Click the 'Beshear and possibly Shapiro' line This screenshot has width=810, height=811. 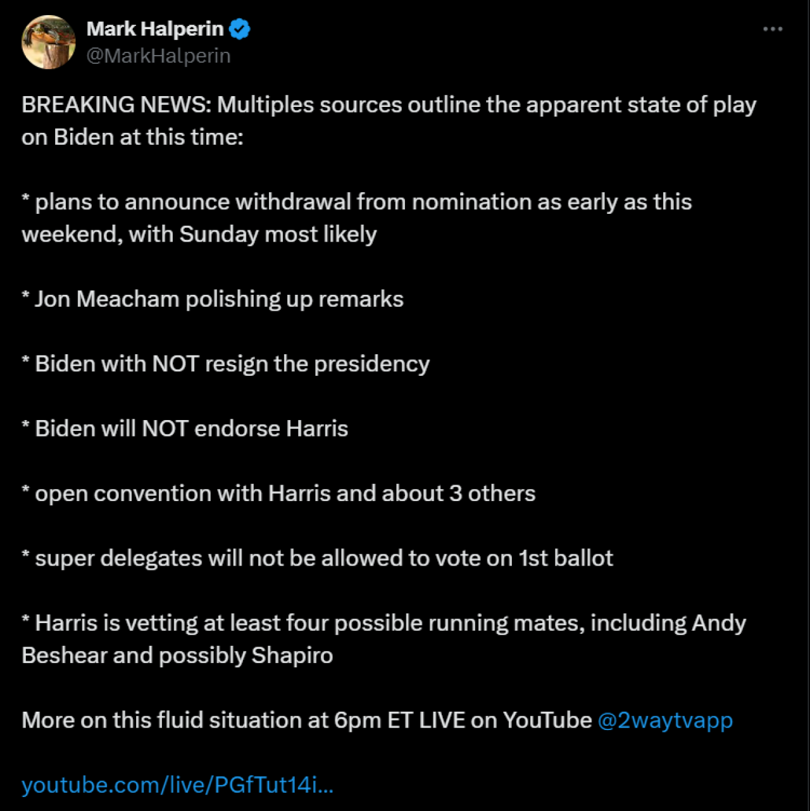tap(177, 655)
